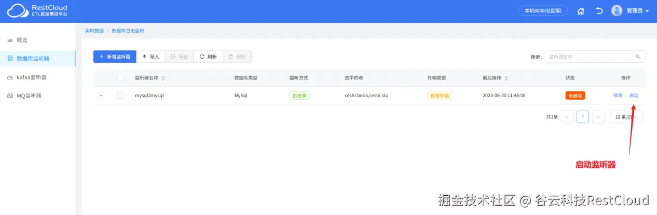657x215 pixels.
Task: Click 启动 to start mysql2mysql listener
Action: point(634,96)
